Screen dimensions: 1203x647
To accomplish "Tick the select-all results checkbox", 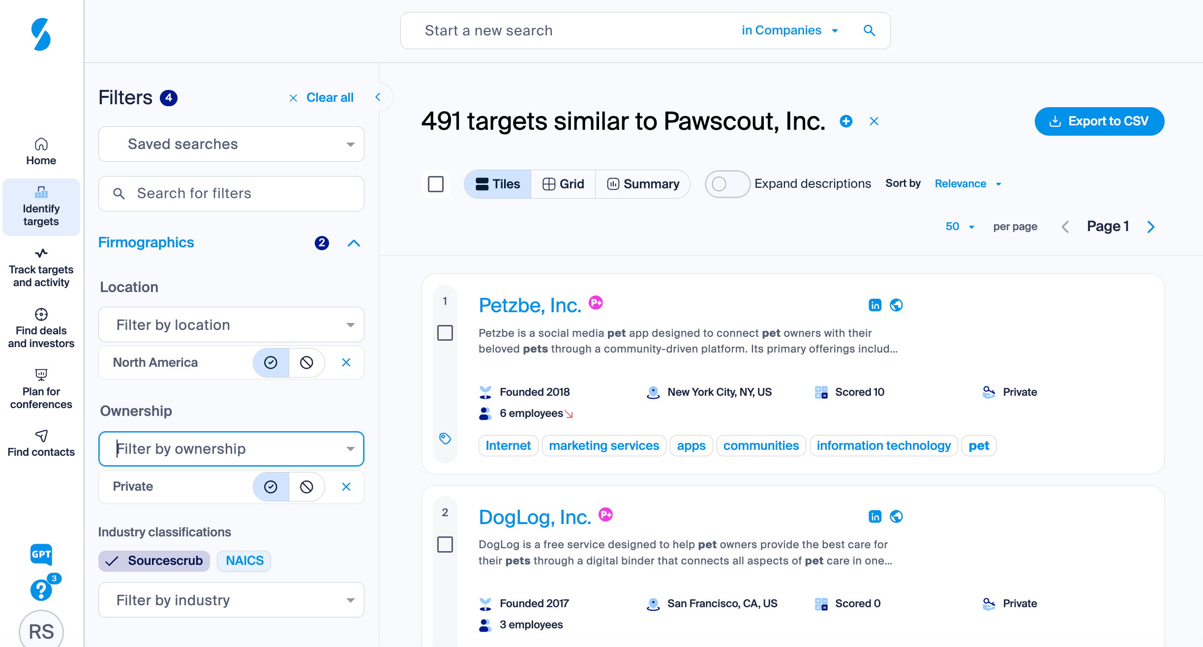I will tap(436, 184).
